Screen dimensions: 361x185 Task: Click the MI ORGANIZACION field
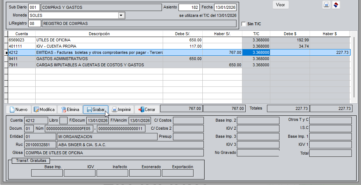tap(107, 137)
